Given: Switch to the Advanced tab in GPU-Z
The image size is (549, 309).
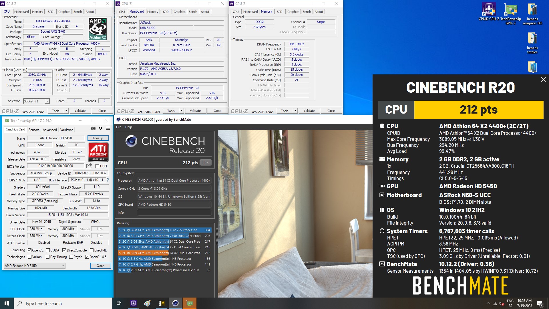Looking at the screenshot, I should point(50,130).
